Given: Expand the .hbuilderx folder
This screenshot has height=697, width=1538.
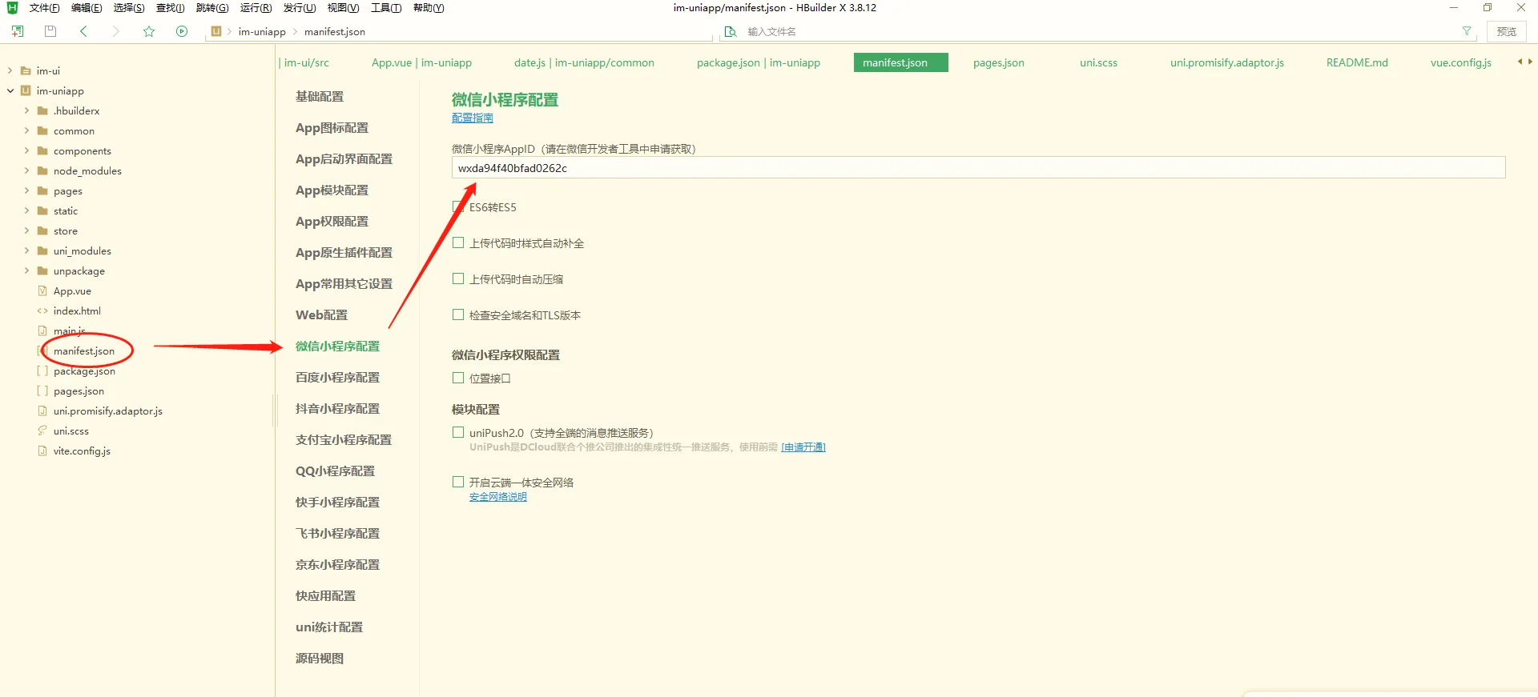Looking at the screenshot, I should [26, 110].
